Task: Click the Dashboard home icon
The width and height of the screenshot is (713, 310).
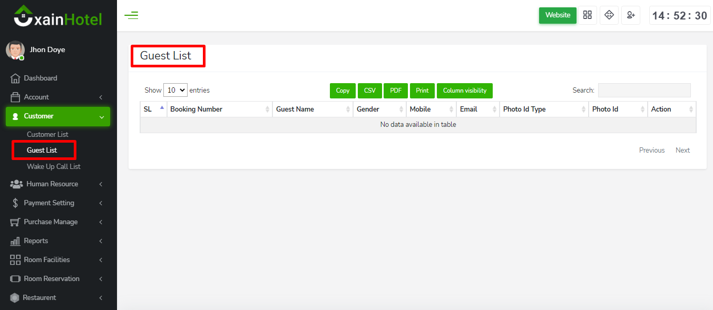Action: [x=15, y=78]
